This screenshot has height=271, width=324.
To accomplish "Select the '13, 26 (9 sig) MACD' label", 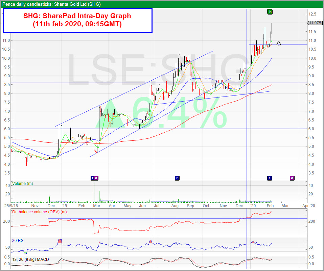I will 30,259.
